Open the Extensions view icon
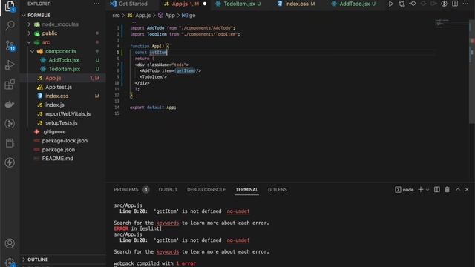 pyautogui.click(x=10, y=85)
